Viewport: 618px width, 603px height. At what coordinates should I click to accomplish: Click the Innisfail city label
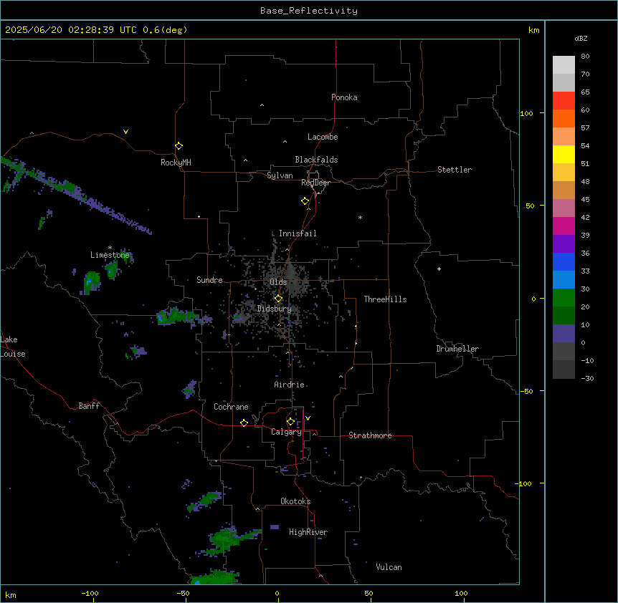click(x=298, y=233)
